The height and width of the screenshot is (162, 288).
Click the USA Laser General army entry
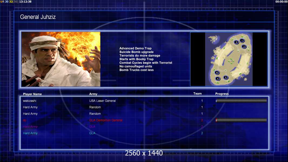tap(102, 101)
